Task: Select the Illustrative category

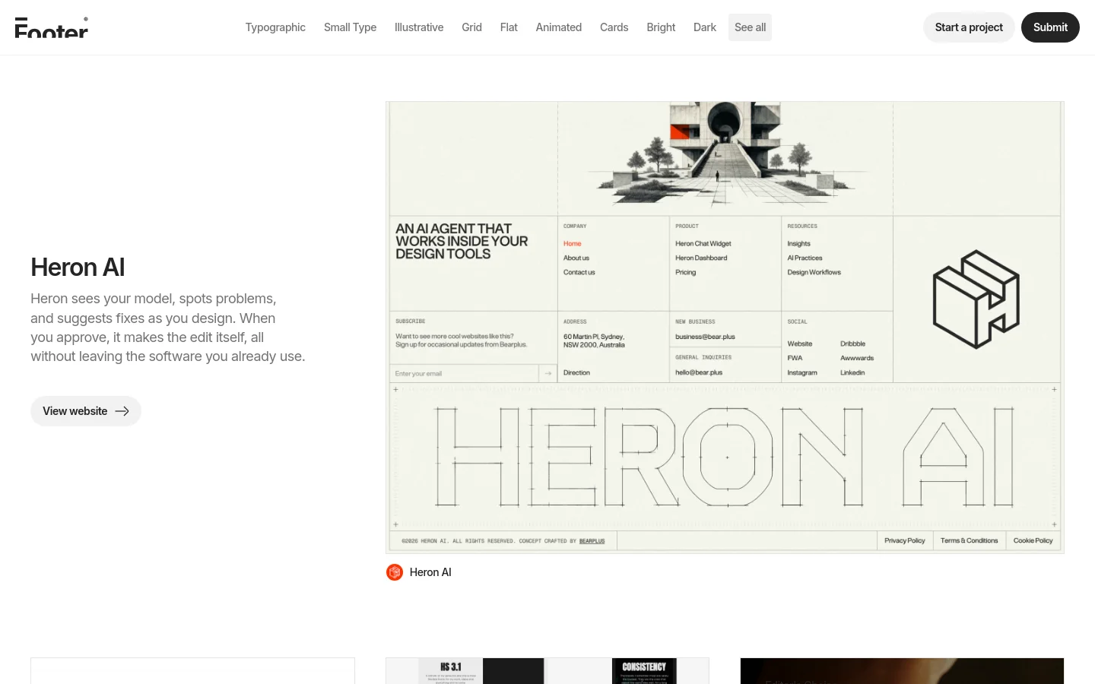Action: 419,27
